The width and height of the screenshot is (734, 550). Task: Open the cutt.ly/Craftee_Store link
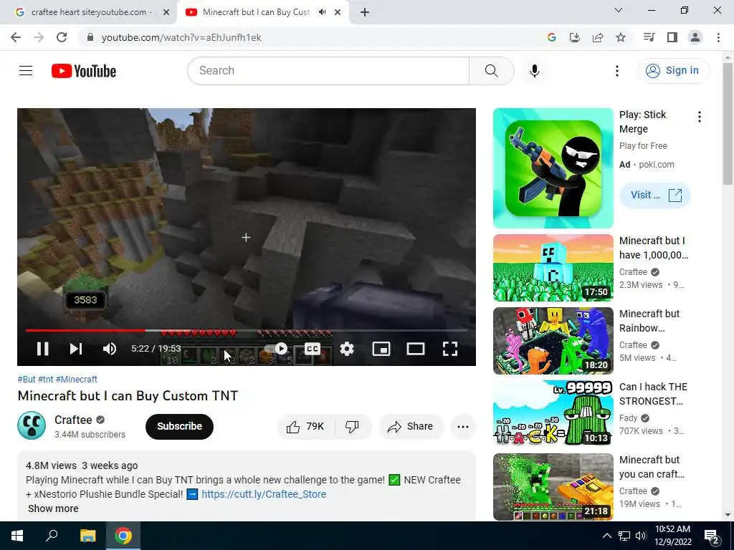264,494
